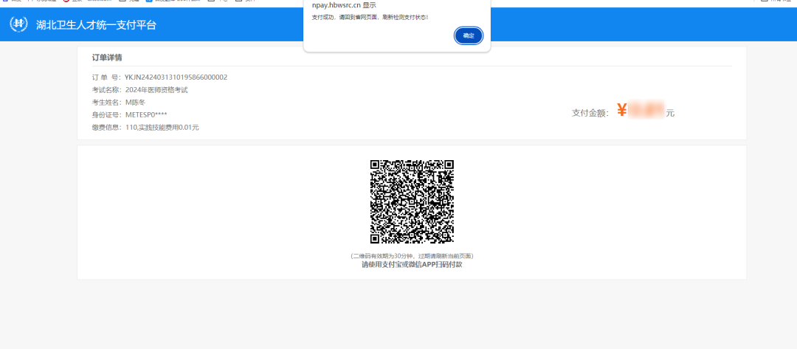Click the platform logo icon in the blue header

[18, 24]
